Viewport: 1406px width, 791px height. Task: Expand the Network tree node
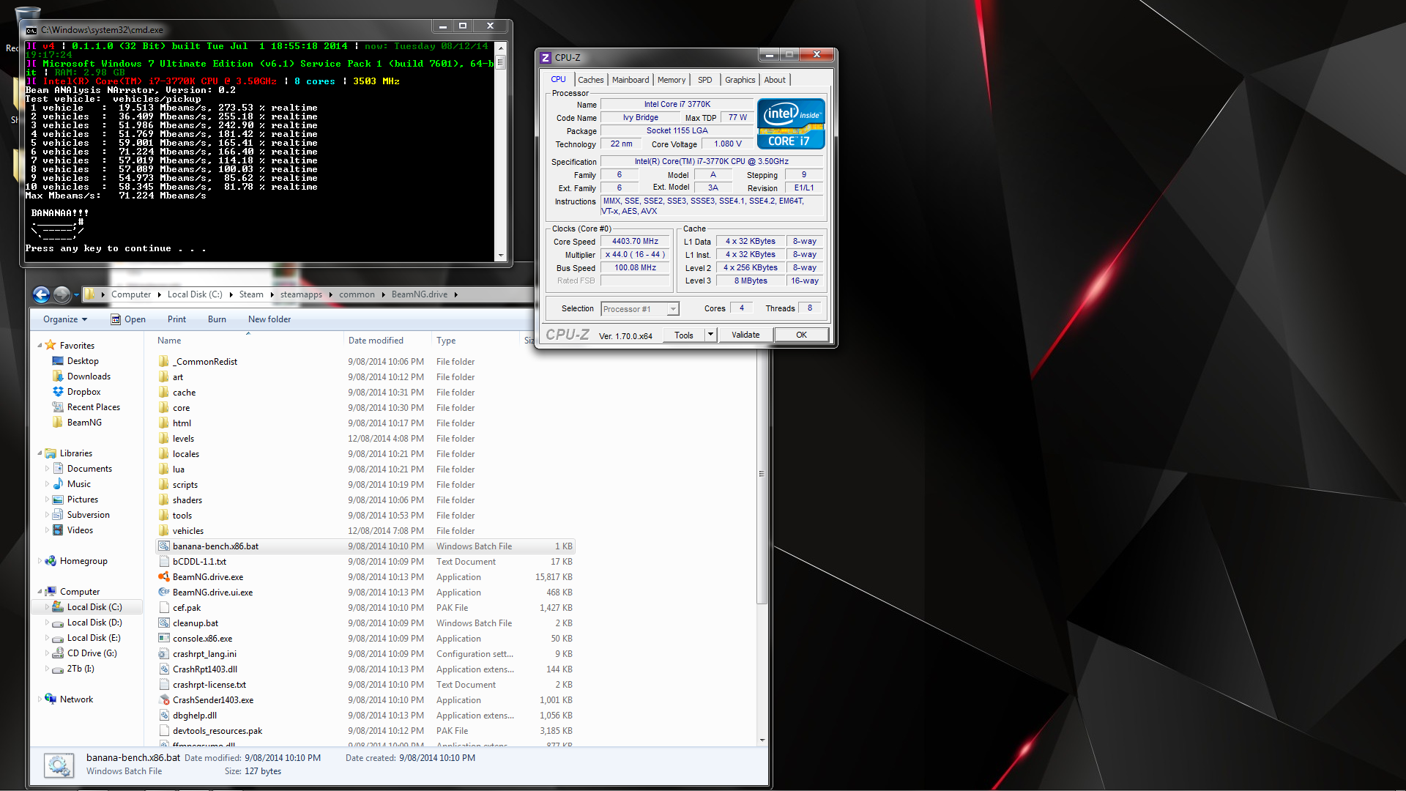(x=40, y=699)
